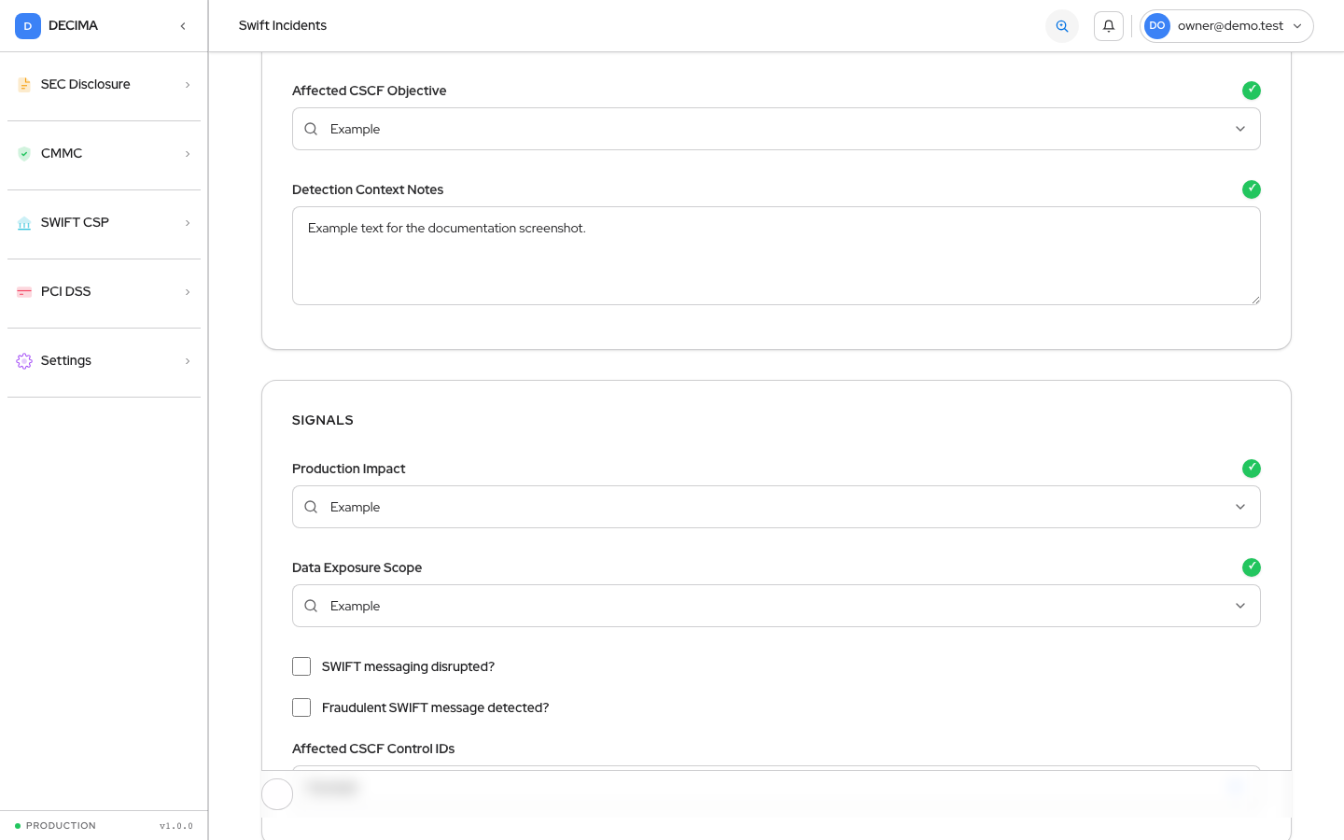The height and width of the screenshot is (840, 1344).
Task: Click the v1.0.0 version label
Action: (176, 826)
